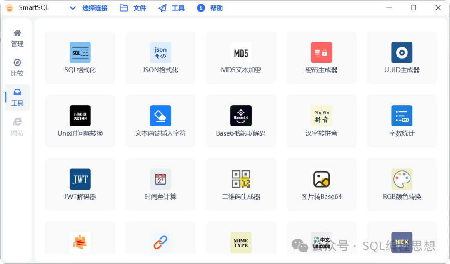The height and width of the screenshot is (264, 450).
Task: Select the RGB颜色转换 palette icon
Action: (402, 179)
